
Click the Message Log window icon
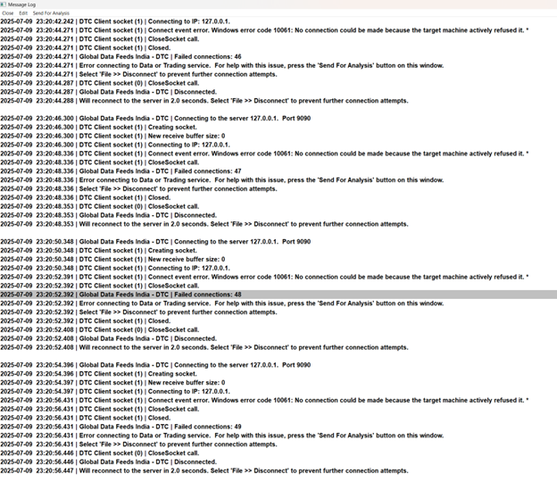tap(4, 4)
